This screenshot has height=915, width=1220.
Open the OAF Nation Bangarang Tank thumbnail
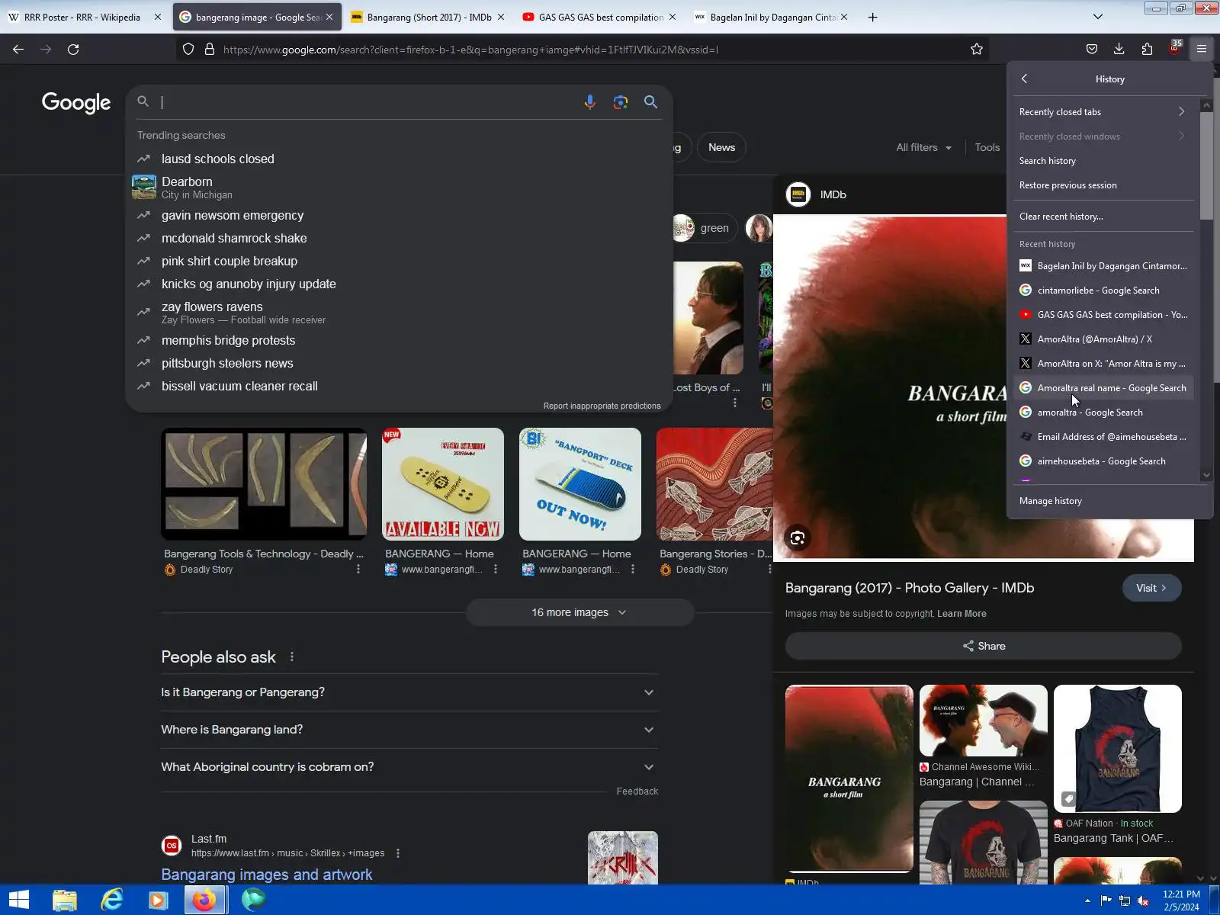pos(1118,748)
